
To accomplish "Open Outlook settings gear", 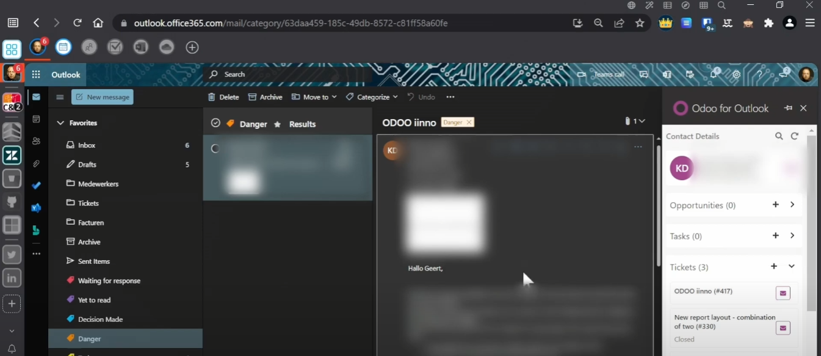I will point(737,74).
